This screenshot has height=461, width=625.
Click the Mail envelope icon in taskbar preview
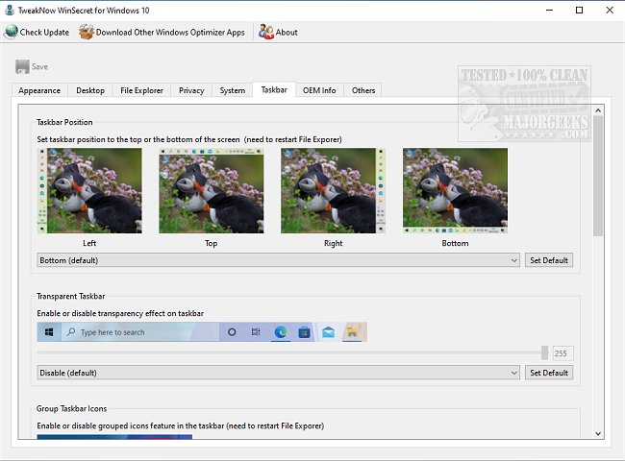(328, 332)
